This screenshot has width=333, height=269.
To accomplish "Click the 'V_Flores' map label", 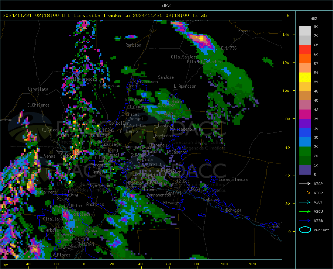I will [x=61, y=255].
